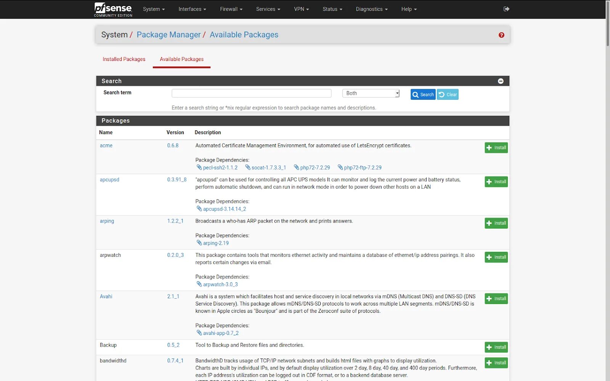610x381 pixels.
Task: Click bandwidthd version 0.7.4_1 link
Action: click(x=175, y=361)
